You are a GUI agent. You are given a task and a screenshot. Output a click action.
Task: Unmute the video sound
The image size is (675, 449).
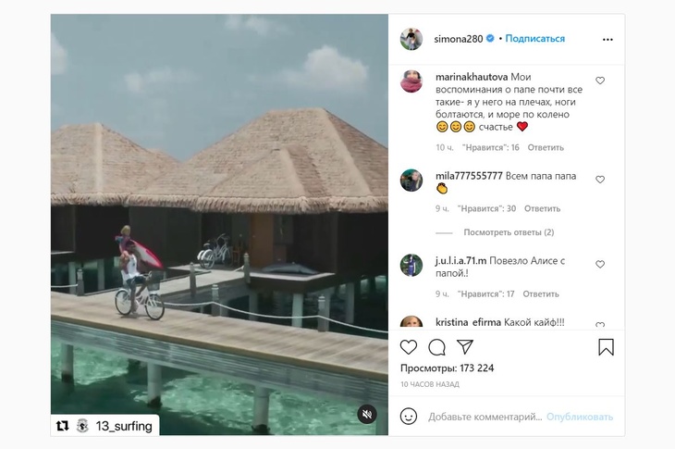point(366,414)
